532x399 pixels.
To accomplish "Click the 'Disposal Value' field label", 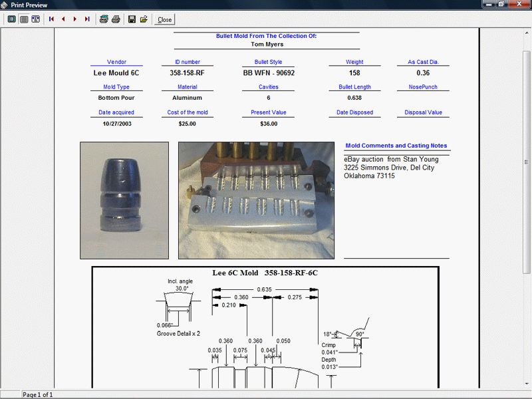I will pos(423,112).
